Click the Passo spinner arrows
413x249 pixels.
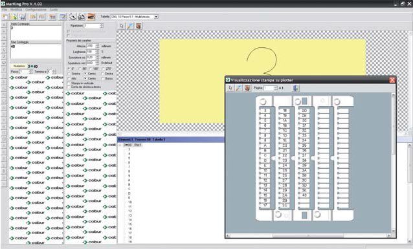click(x=31, y=72)
